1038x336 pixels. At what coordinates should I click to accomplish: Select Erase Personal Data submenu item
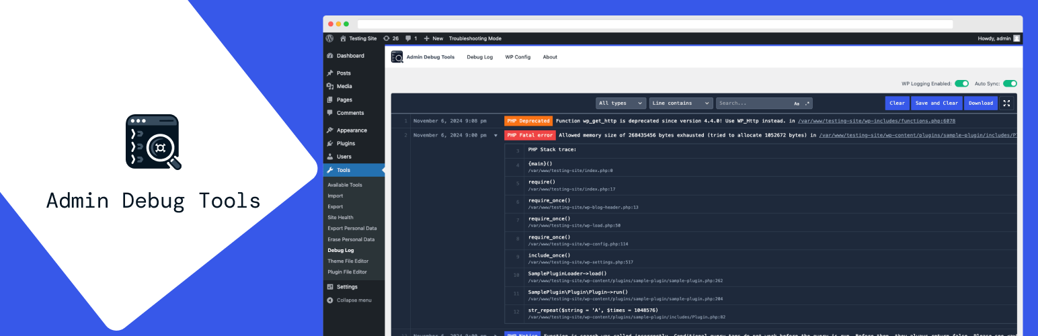click(351, 239)
